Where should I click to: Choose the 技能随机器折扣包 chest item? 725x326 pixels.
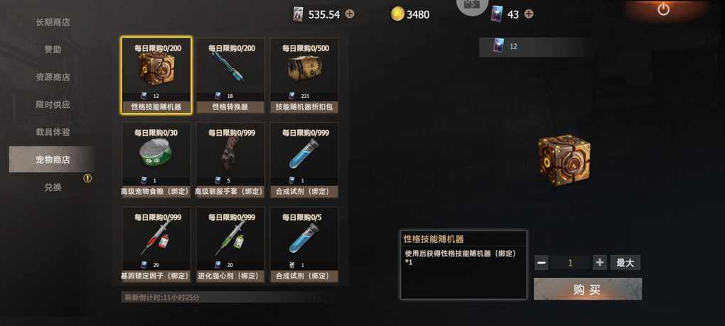(304, 75)
